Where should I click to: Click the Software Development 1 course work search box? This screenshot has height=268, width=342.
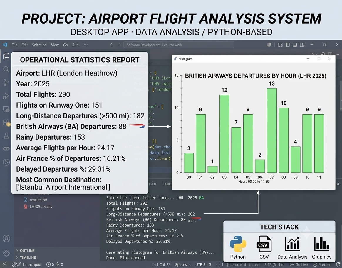[x=179, y=45]
